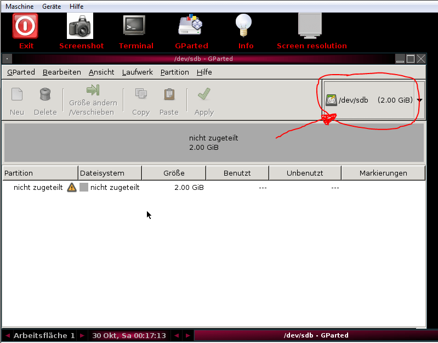The image size is (438, 343).
Task: Select the gray unallocated 2.00 GiB disk graphic
Action: (214, 143)
